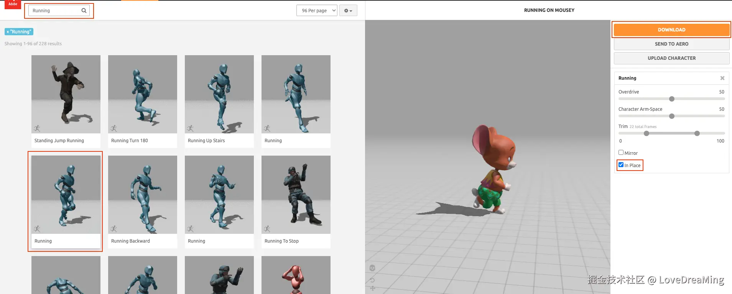
Task: Click the pan camera arrows icon
Action: point(372,288)
